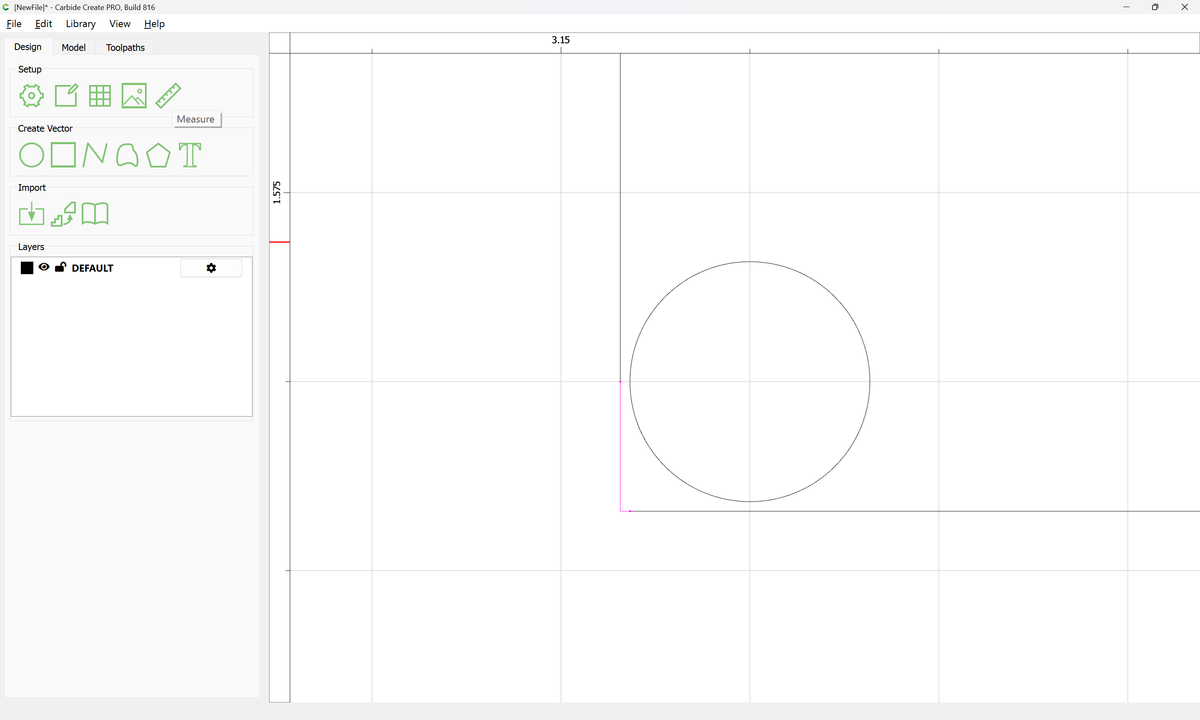Minimize the Carbide Create window
Screen dimensions: 1200x720
pyautogui.click(x=1126, y=7)
